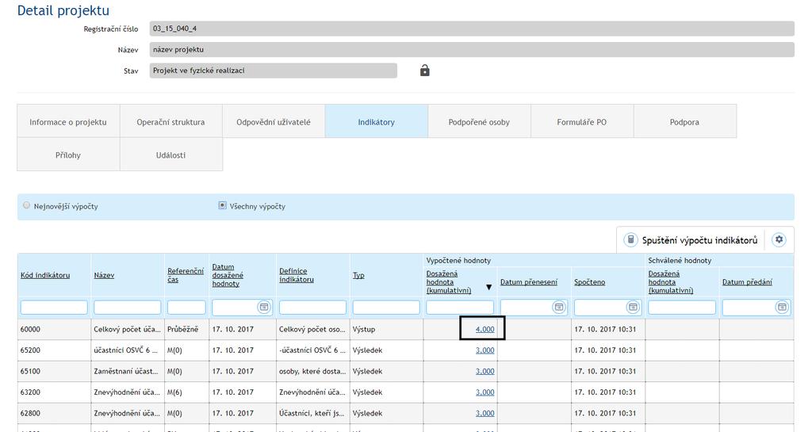Open the 4,000 value link in row 60000
812x432 pixels.
click(485, 329)
